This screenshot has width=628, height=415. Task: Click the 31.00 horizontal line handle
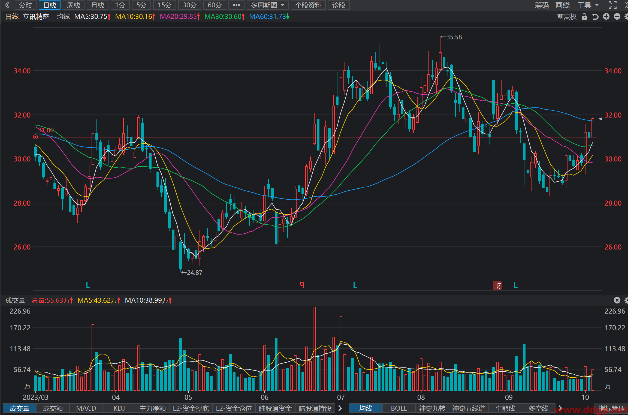[35, 137]
